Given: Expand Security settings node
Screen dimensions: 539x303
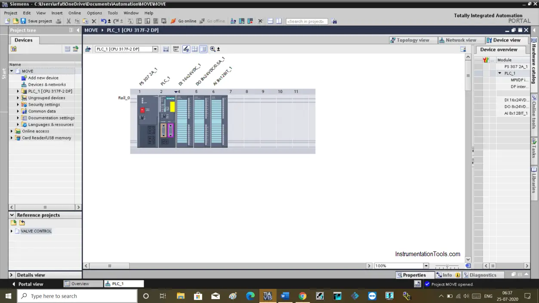Looking at the screenshot, I should [18, 104].
